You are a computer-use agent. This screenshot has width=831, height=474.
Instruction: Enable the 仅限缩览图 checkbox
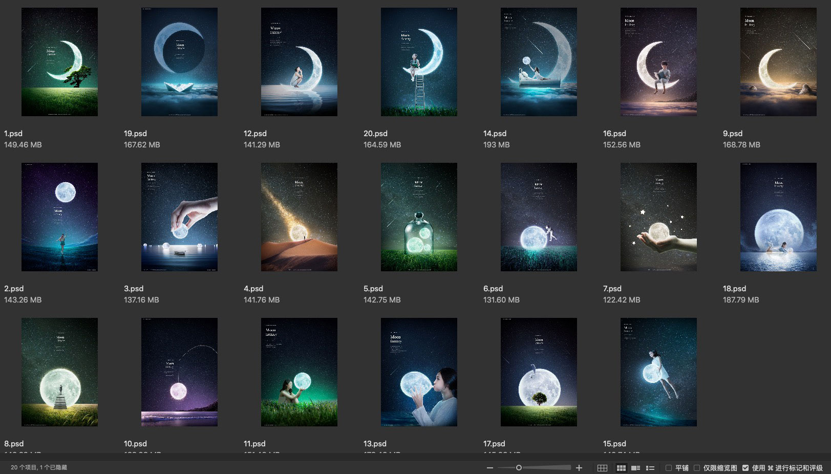tap(697, 468)
